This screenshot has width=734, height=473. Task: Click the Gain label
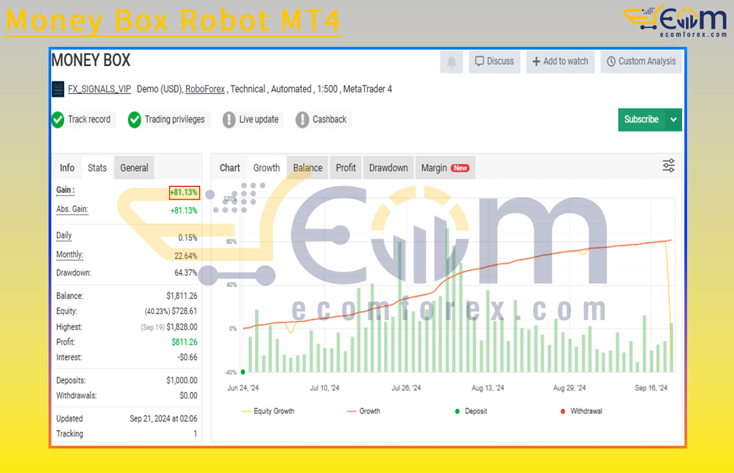tap(65, 190)
